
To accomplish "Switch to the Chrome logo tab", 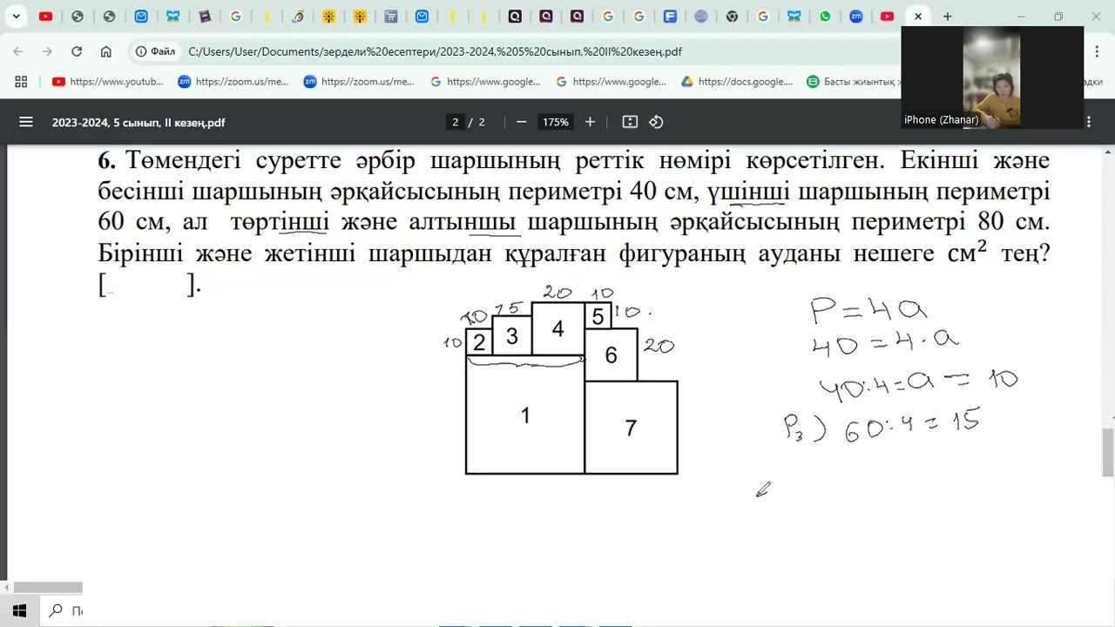I will point(732,16).
